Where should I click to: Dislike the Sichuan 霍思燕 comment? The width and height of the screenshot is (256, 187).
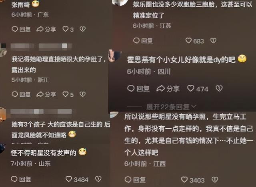(x=219, y=88)
